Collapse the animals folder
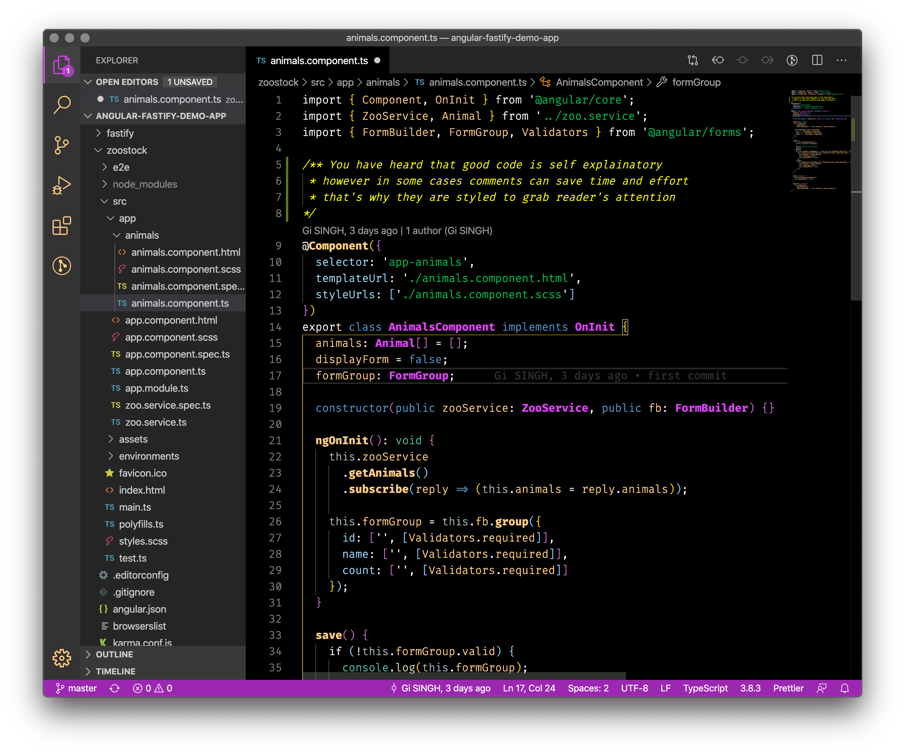Image resolution: width=905 pixels, height=754 pixels. coord(117,235)
